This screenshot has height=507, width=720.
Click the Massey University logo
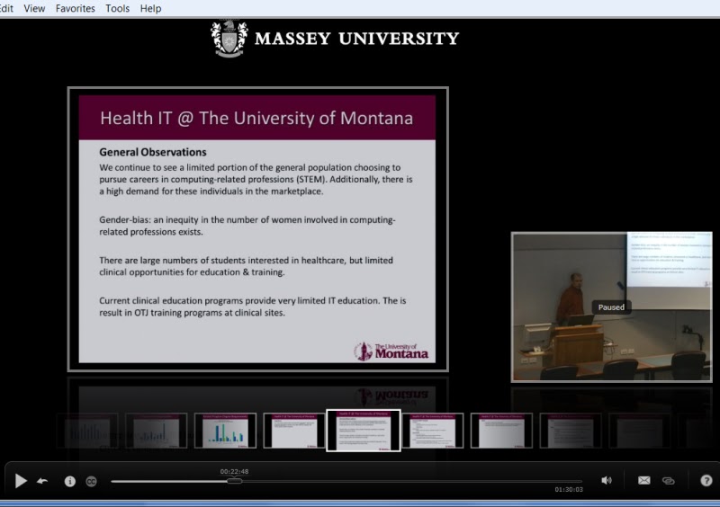pyautogui.click(x=335, y=39)
